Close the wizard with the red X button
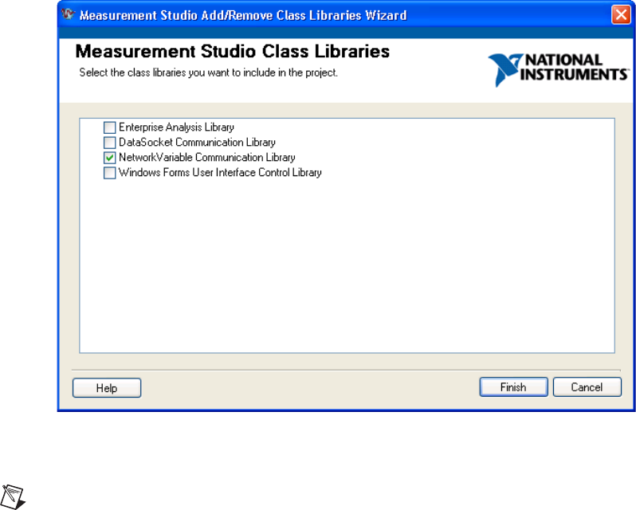636x510 pixels. pyautogui.click(x=621, y=15)
